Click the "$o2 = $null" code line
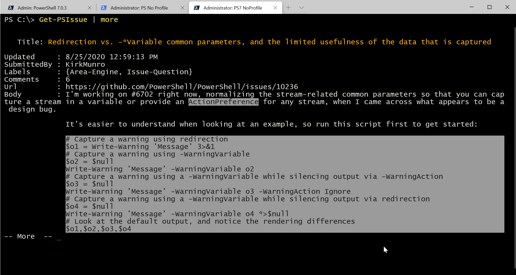This screenshot has width=516, height=275. 90,162
